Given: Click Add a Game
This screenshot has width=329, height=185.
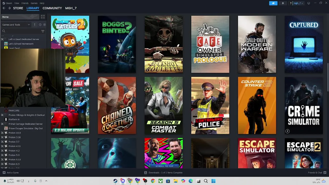Looking at the screenshot, I should pyautogui.click(x=11, y=173).
